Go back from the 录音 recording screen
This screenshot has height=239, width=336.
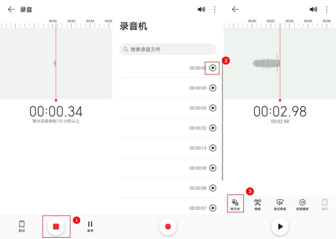(x=11, y=9)
